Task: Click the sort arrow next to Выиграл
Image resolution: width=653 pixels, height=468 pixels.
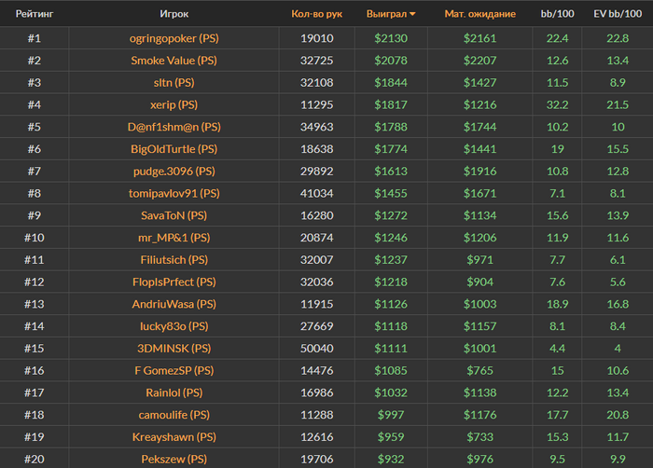Action: [413, 15]
